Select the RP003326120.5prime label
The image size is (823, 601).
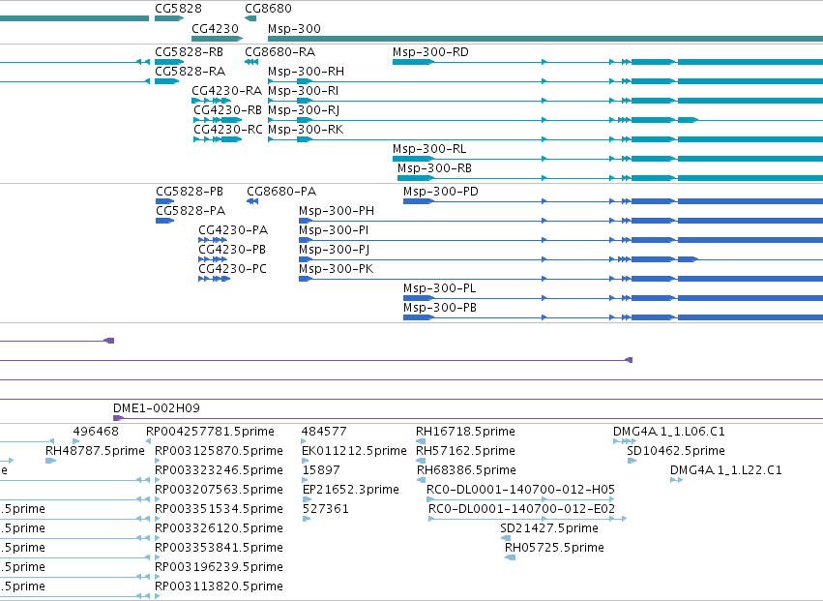click(219, 529)
